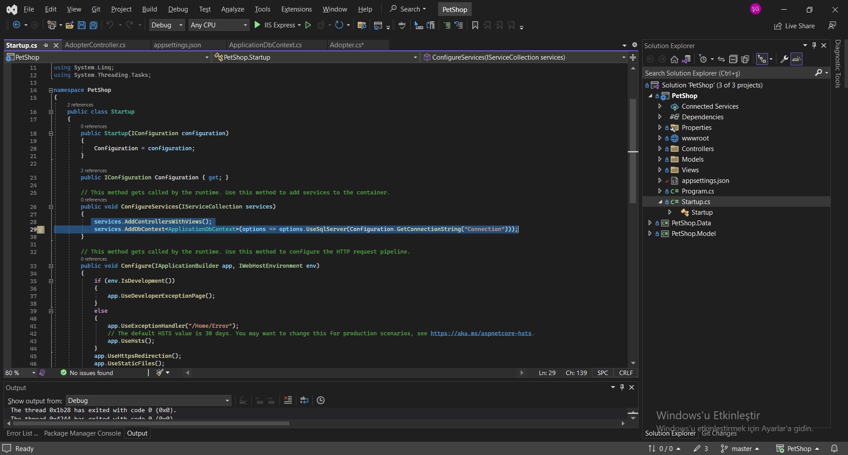The height and width of the screenshot is (455, 848).
Task: Click the comment-out selected lines icon
Action: click(447, 25)
